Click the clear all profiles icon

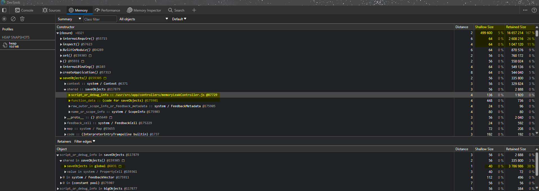coord(13,19)
